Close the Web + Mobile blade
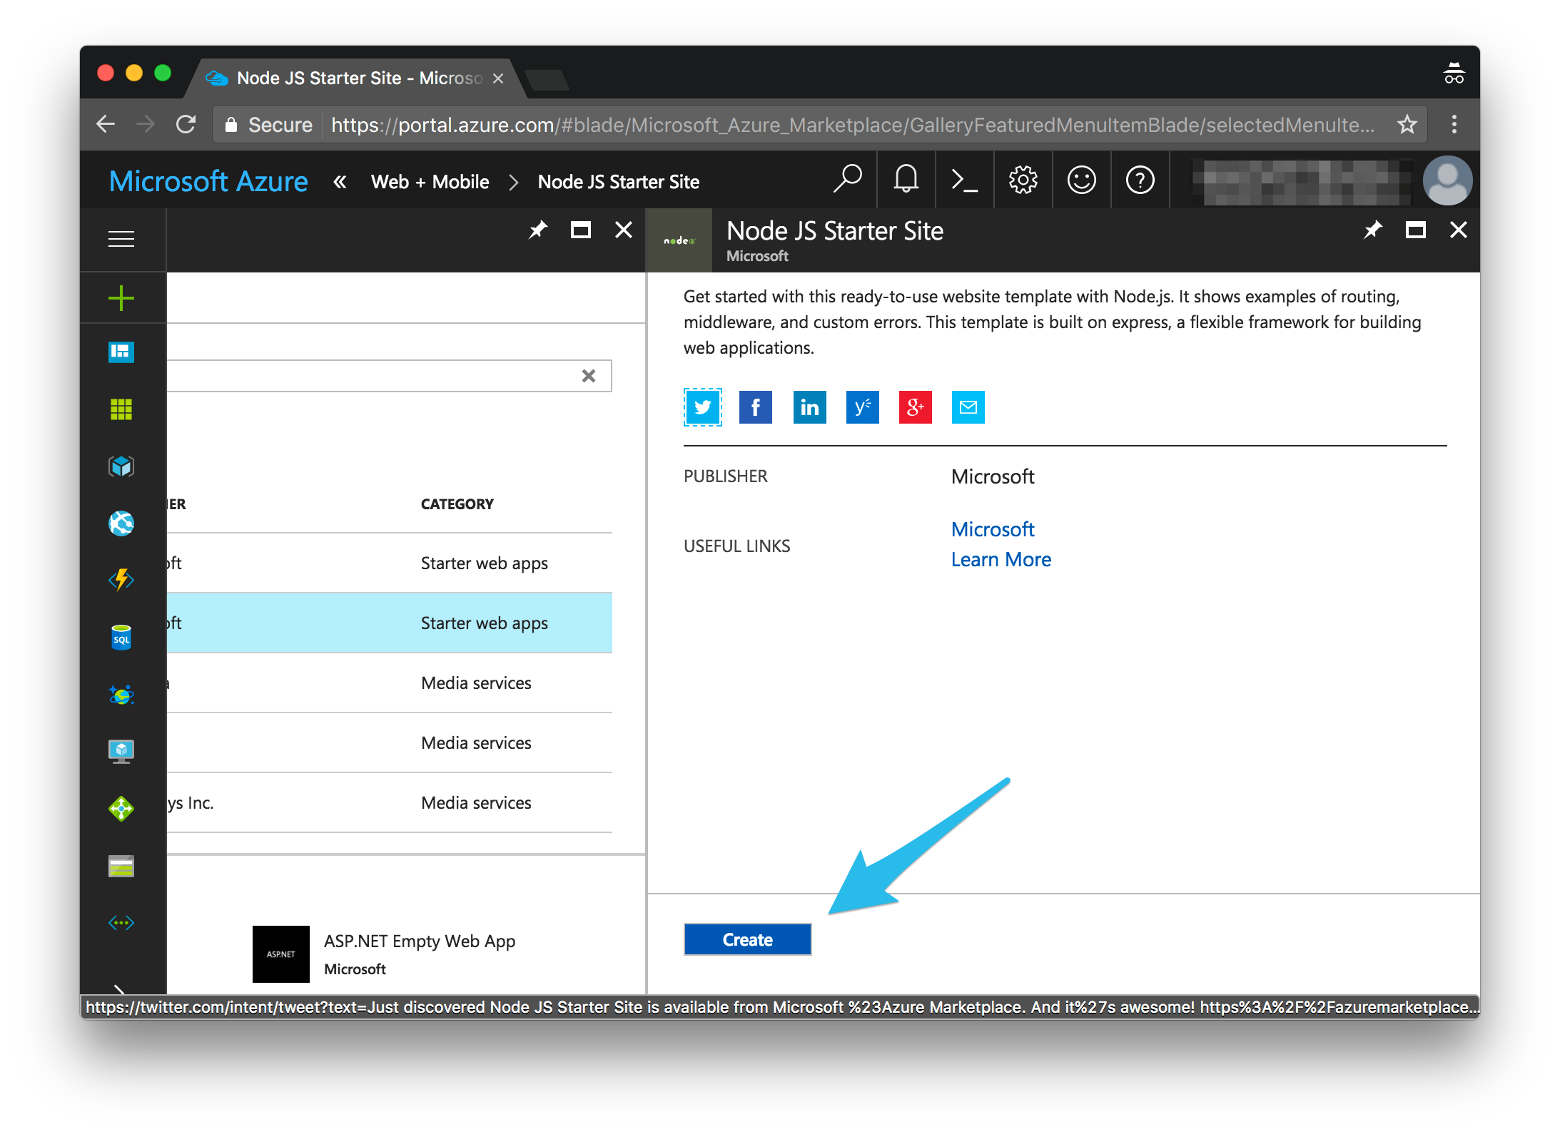This screenshot has width=1560, height=1134. 623,230
